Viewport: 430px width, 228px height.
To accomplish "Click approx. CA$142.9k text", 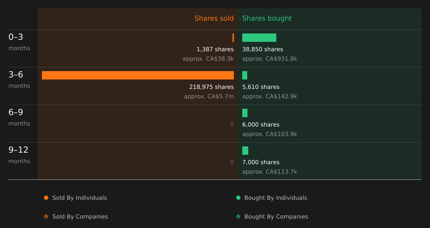I will [x=270, y=96].
